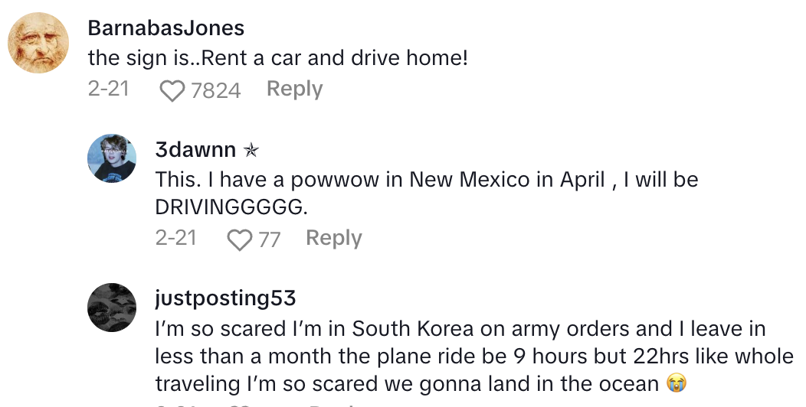Reply to BarnabasJones's comment
The image size is (806, 407).
coord(294,90)
